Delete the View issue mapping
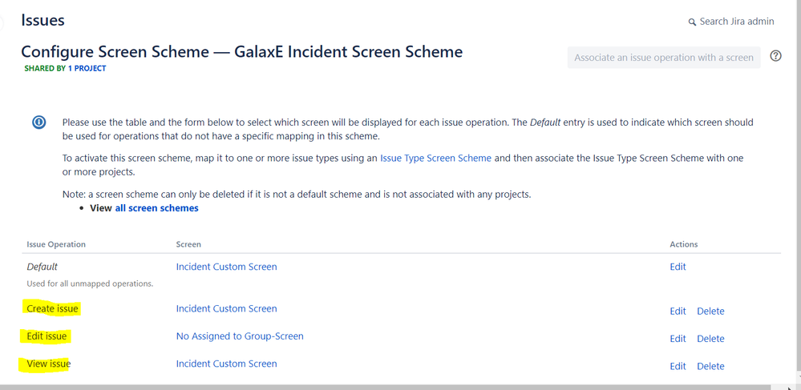Screen dimensions: 801x390 (710, 366)
